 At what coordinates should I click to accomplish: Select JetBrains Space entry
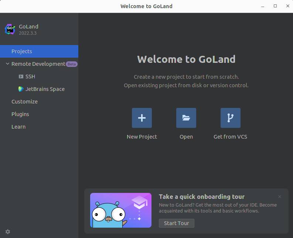click(x=39, y=89)
